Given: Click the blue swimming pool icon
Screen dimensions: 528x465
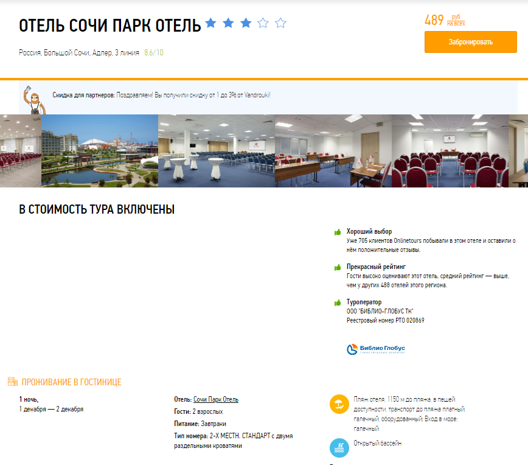Looking at the screenshot, I should click(x=339, y=448).
